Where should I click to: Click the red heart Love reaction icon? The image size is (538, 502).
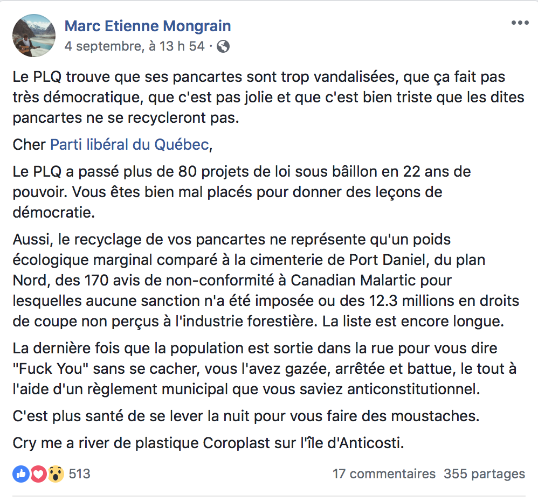click(38, 474)
